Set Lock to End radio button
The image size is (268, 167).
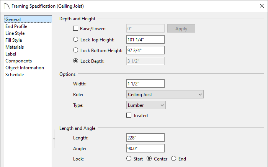click(174, 159)
